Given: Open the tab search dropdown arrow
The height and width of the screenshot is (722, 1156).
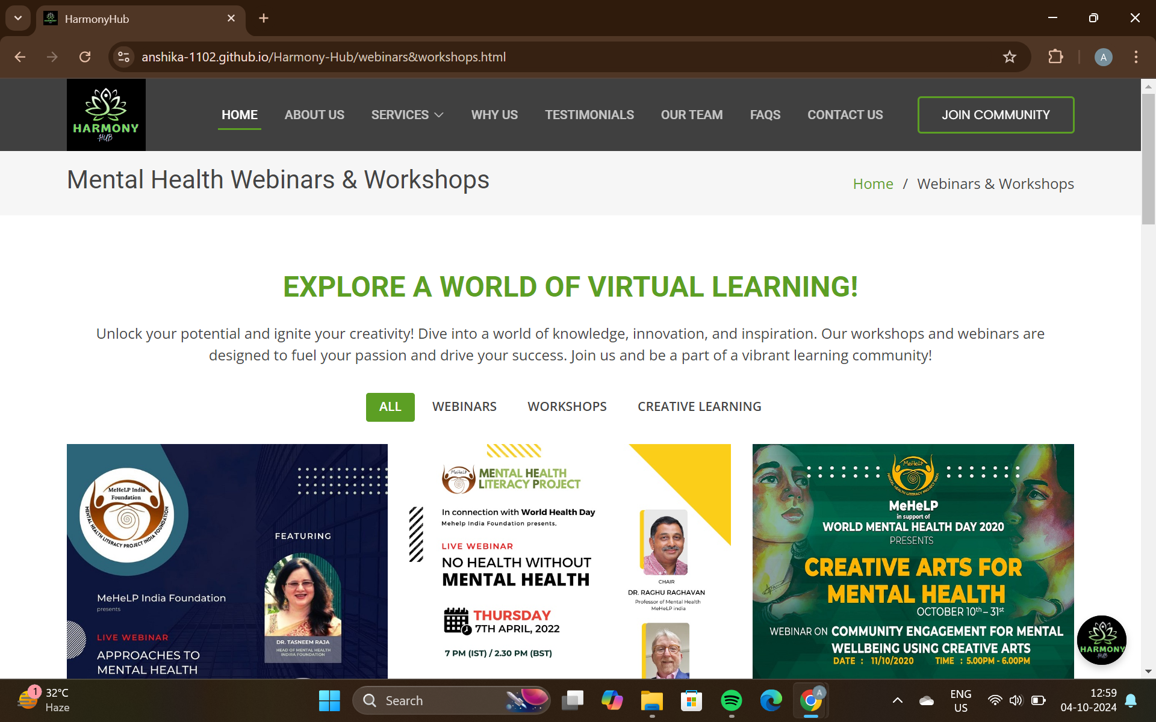Looking at the screenshot, I should point(18,18).
